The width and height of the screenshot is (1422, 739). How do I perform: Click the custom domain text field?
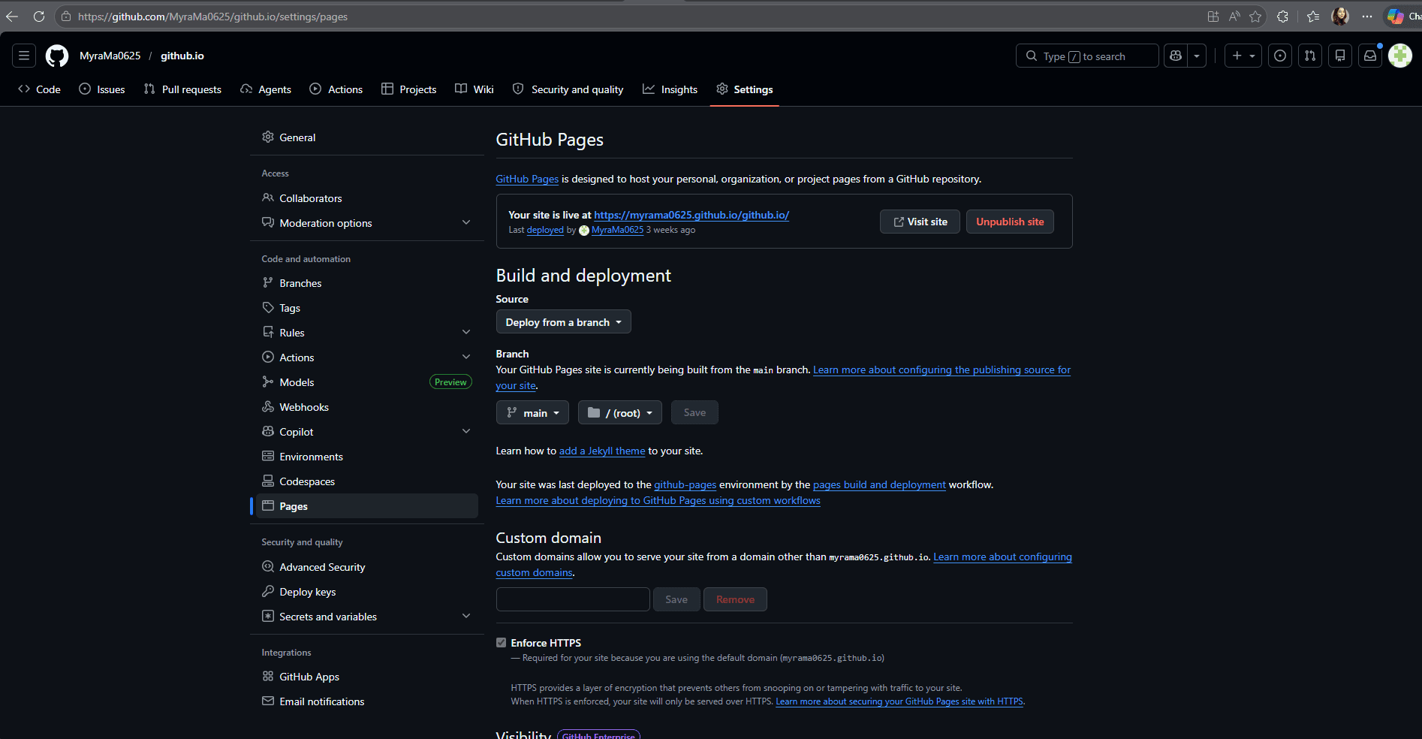(573, 599)
